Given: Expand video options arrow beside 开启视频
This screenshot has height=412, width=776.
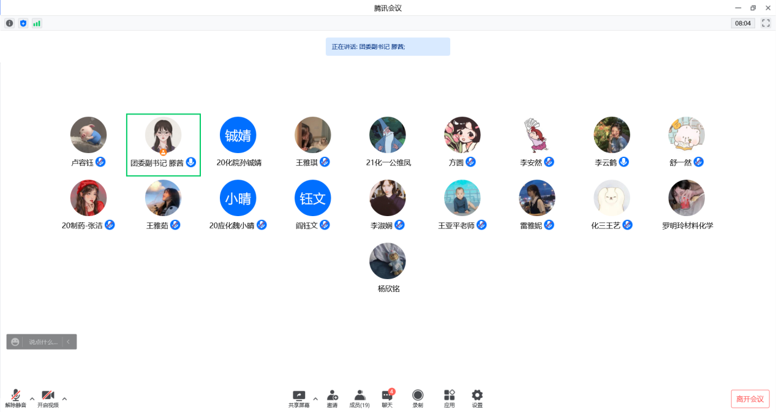Looking at the screenshot, I should click(x=64, y=399).
